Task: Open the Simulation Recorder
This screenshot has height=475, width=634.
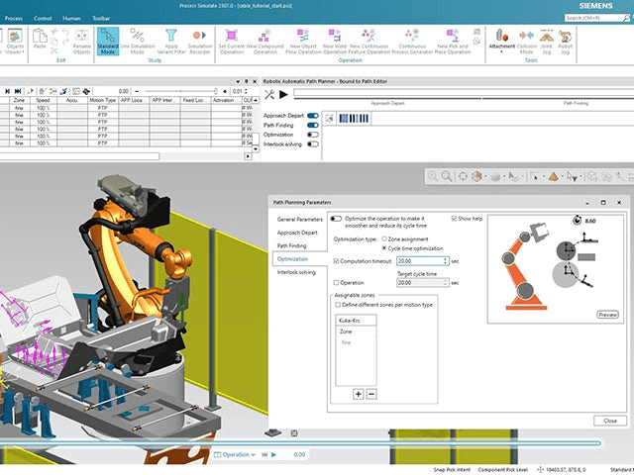Action: pos(200,42)
